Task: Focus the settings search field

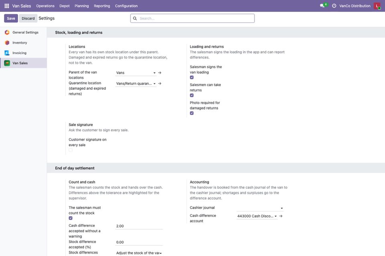Action: 193,18
